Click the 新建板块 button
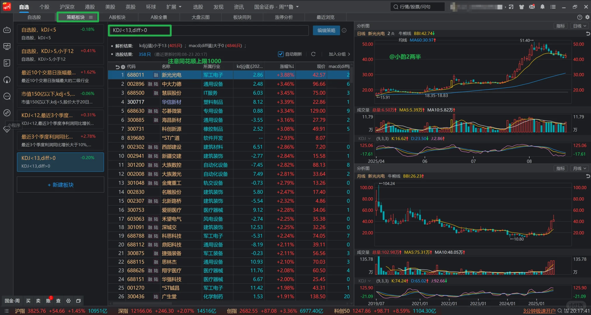 [61, 185]
